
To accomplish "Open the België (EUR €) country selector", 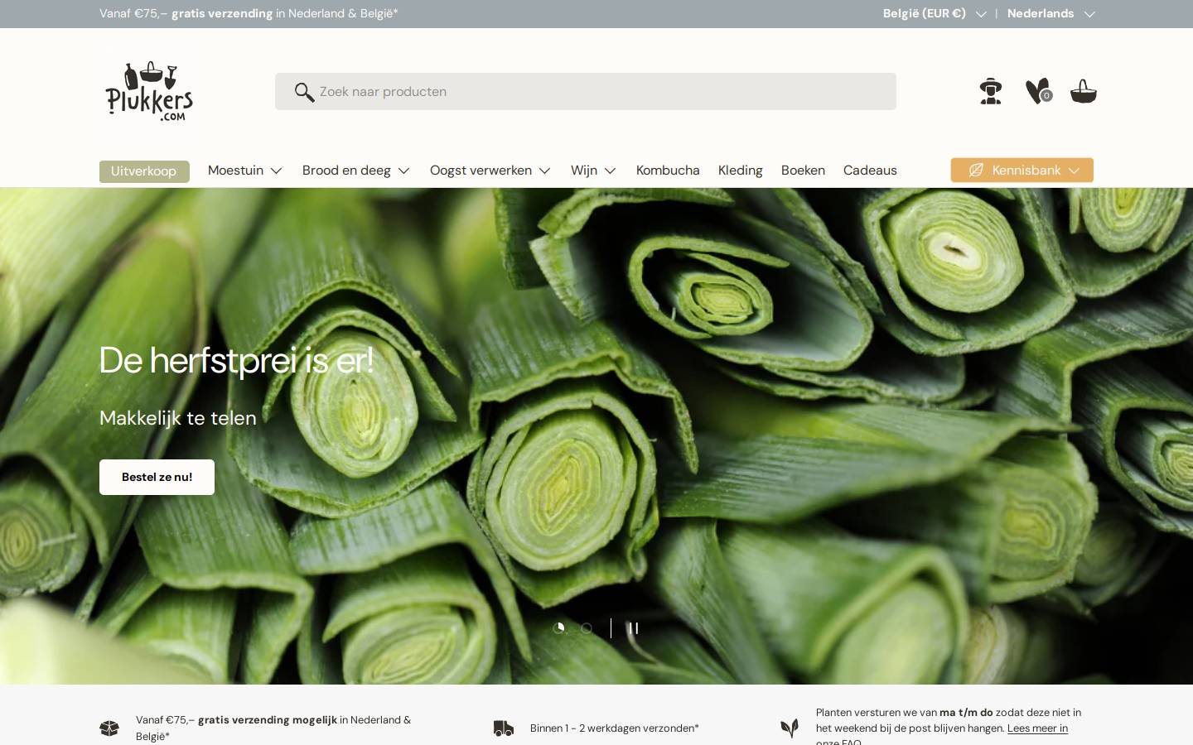I will pyautogui.click(x=935, y=13).
